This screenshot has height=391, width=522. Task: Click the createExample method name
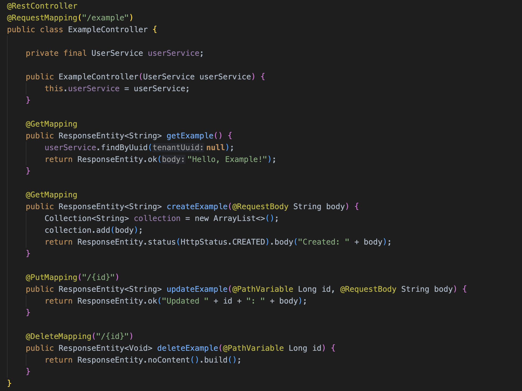[x=197, y=206]
